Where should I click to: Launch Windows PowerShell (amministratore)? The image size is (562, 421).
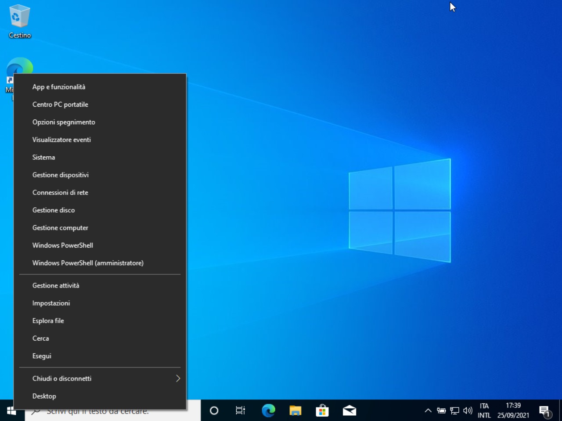point(100,263)
